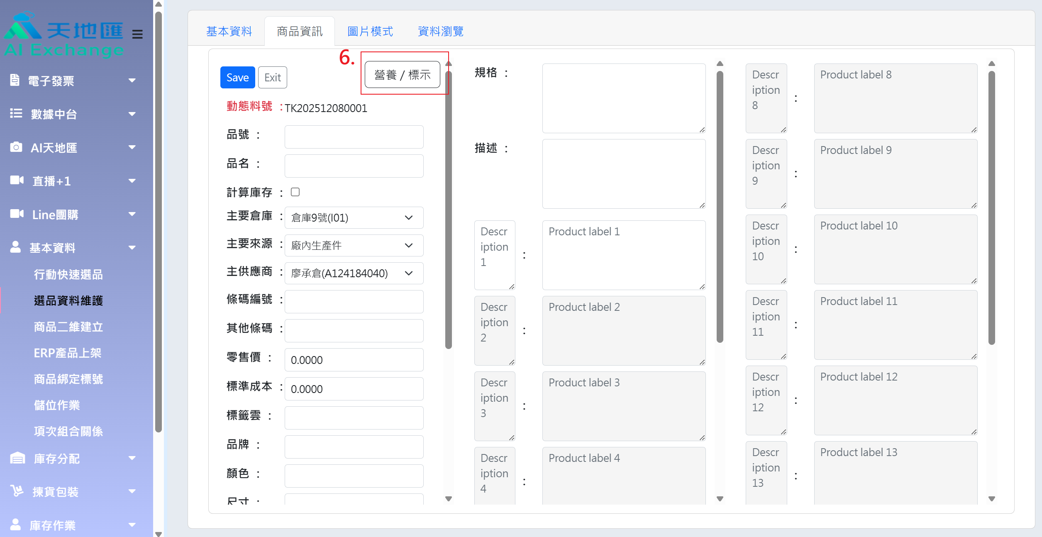1042x537 pixels.
Task: Click the 營養 / 標示 button
Action: (x=402, y=75)
